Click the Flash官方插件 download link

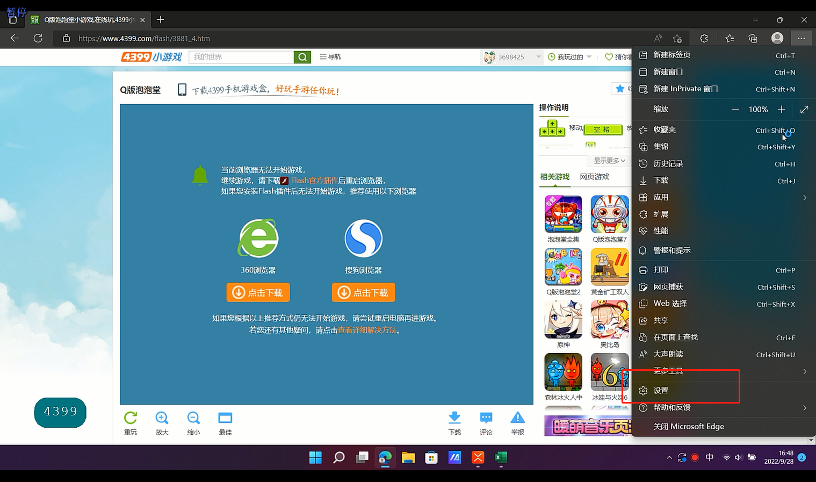[x=315, y=181]
